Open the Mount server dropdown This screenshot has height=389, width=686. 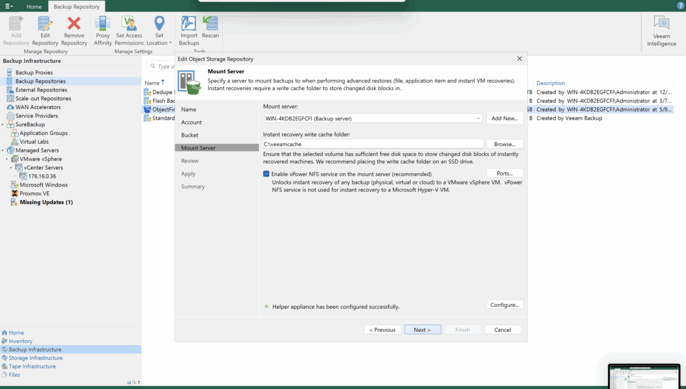[x=478, y=119]
